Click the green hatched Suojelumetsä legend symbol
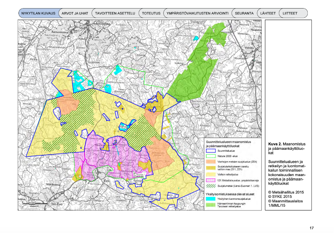This screenshot has height=233, width=334. 211,186
